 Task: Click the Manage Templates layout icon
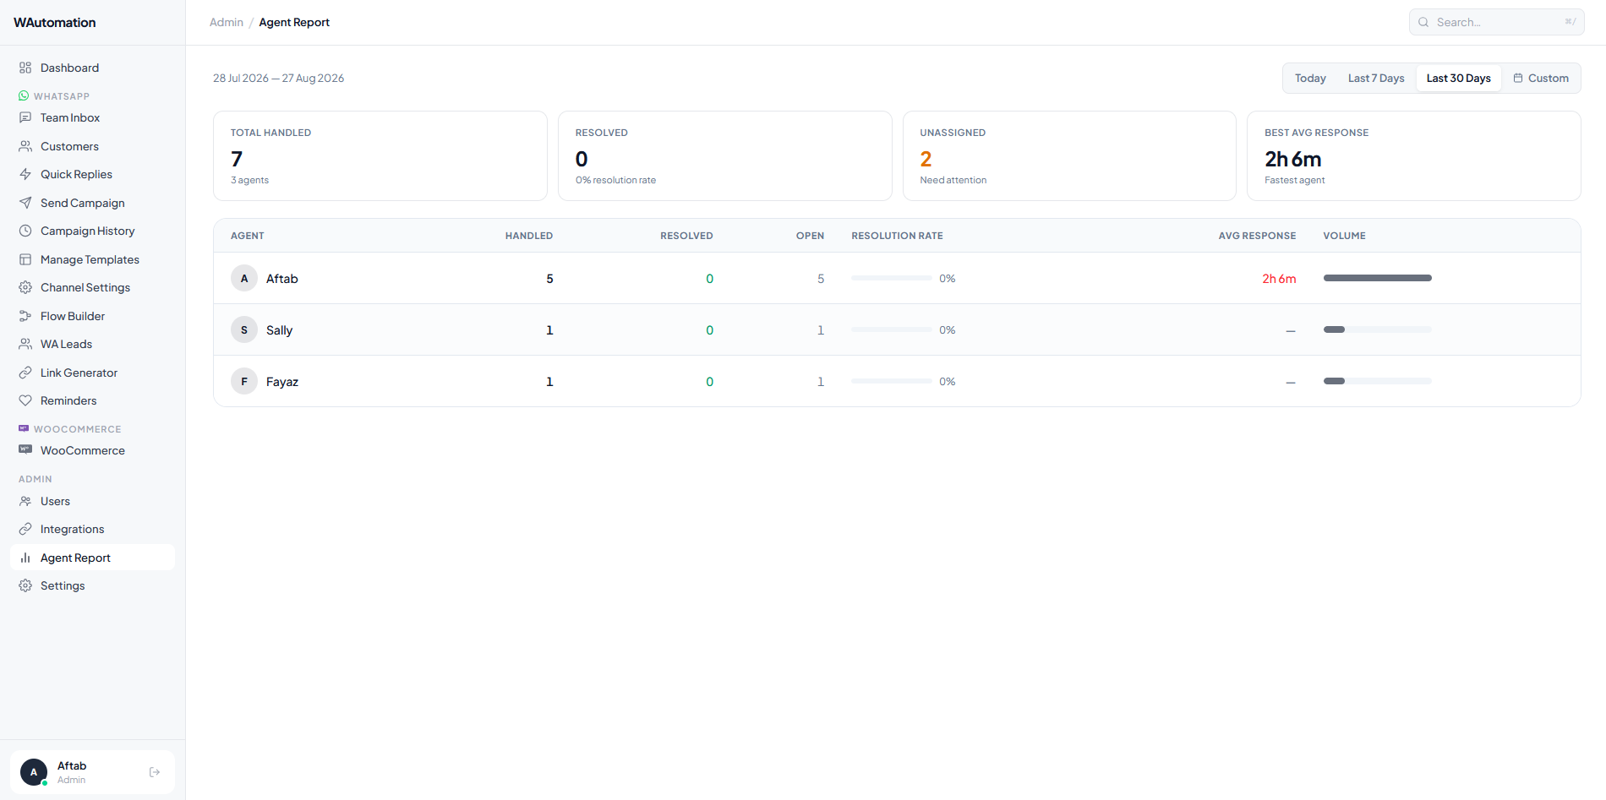25,259
